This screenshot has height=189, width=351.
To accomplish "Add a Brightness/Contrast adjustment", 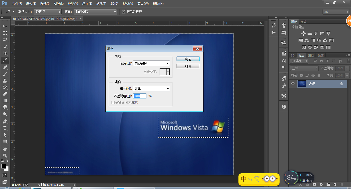I will tap(304, 33).
